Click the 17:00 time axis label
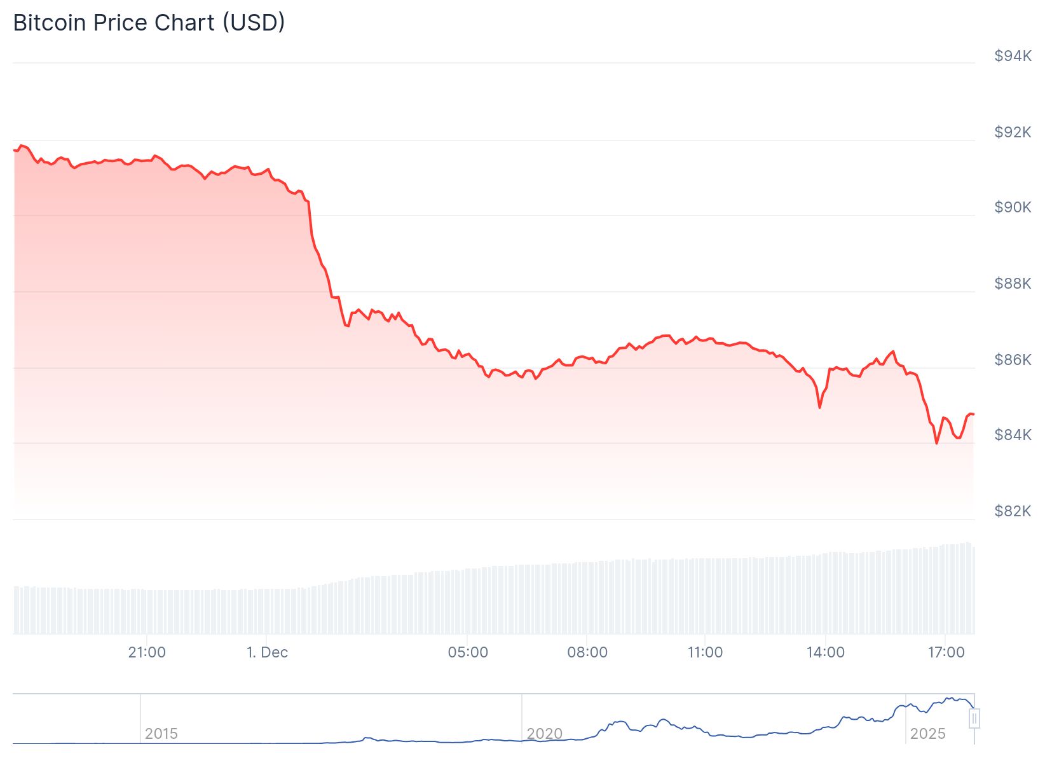The width and height of the screenshot is (1045, 763). point(946,652)
